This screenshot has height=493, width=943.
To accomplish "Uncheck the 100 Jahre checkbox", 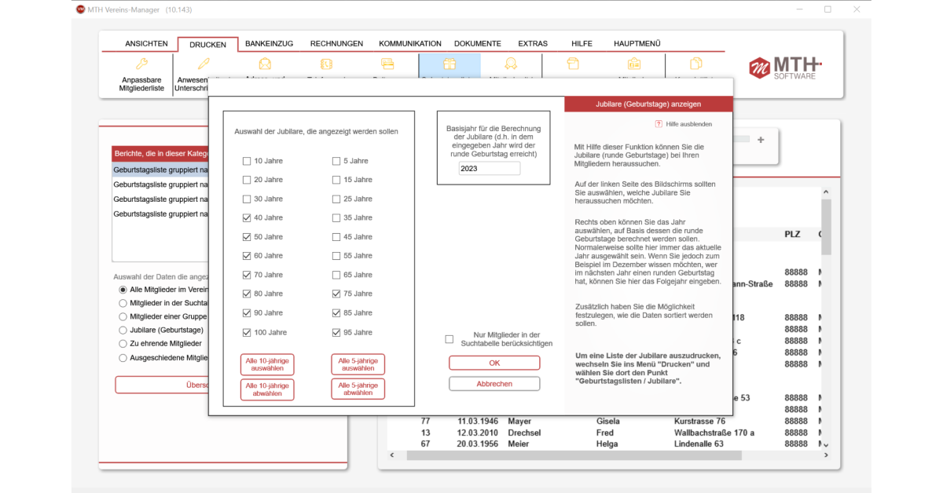I will pos(248,332).
